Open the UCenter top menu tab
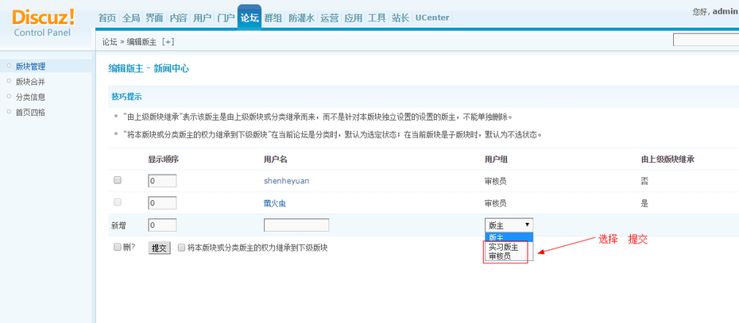The width and height of the screenshot is (739, 323). (432, 18)
